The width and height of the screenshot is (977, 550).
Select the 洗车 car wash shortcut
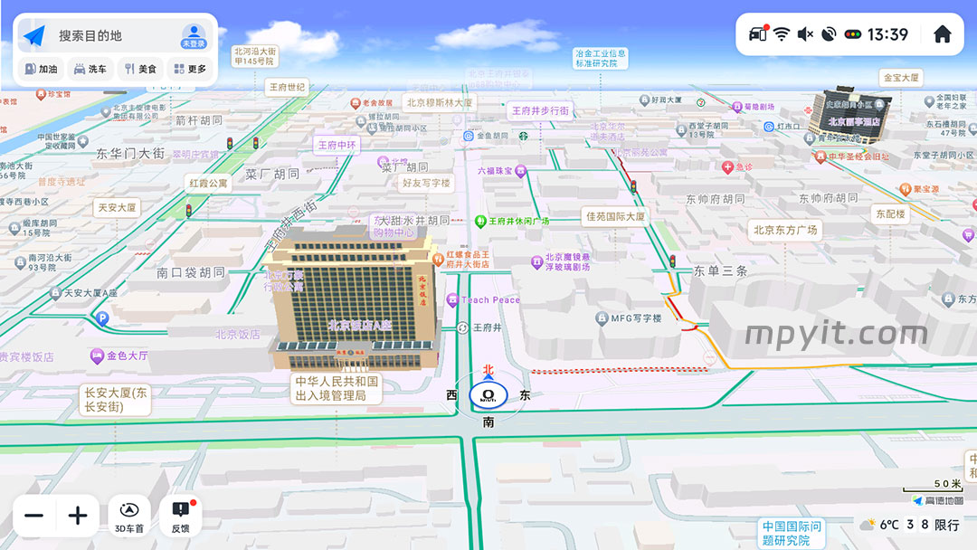90,69
